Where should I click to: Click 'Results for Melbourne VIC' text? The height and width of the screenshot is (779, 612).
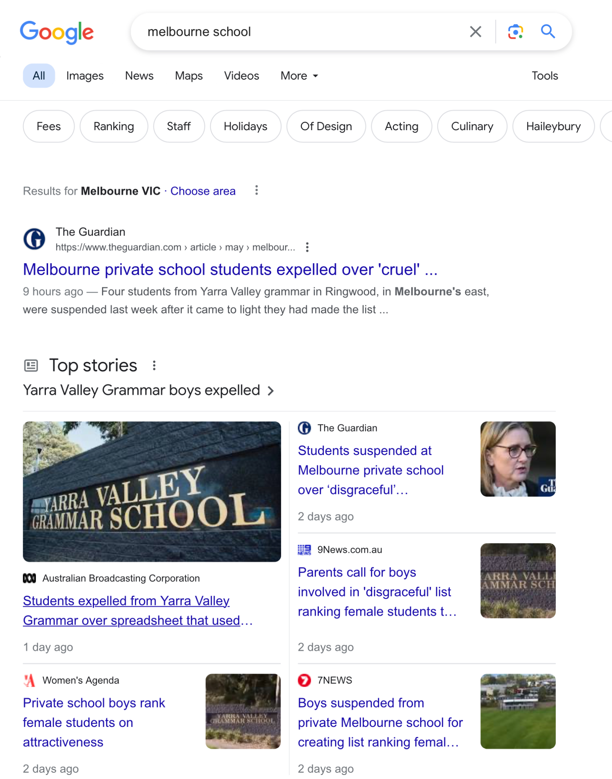[x=92, y=191]
